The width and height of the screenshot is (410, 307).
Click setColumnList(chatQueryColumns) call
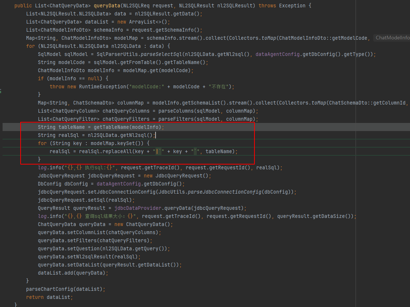tap(113, 233)
